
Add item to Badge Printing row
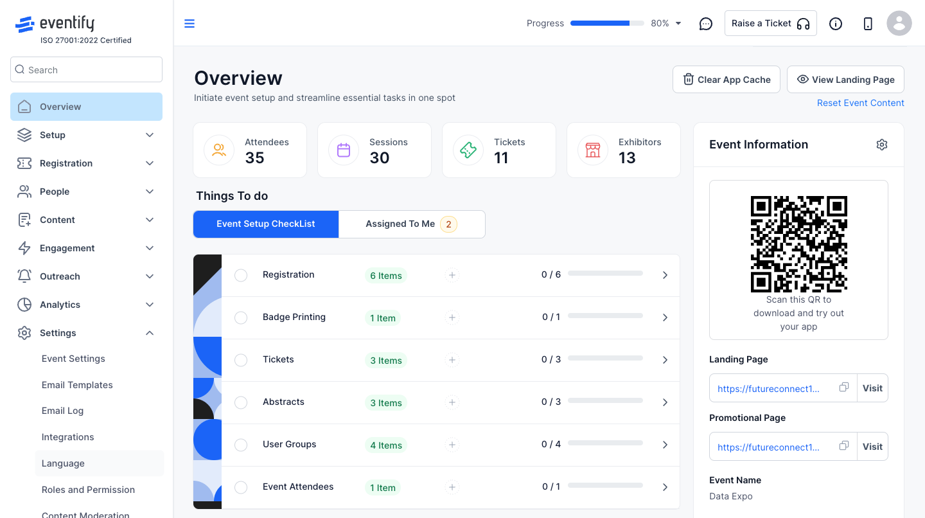click(452, 317)
